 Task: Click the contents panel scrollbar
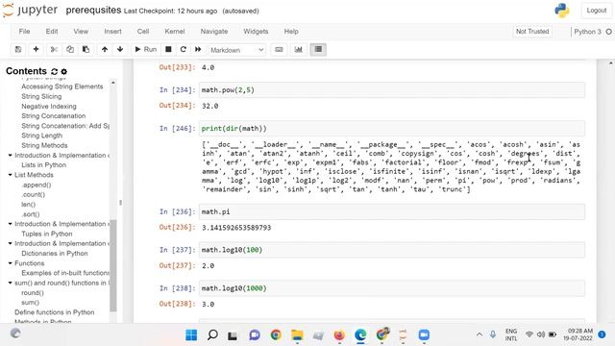[x=113, y=265]
